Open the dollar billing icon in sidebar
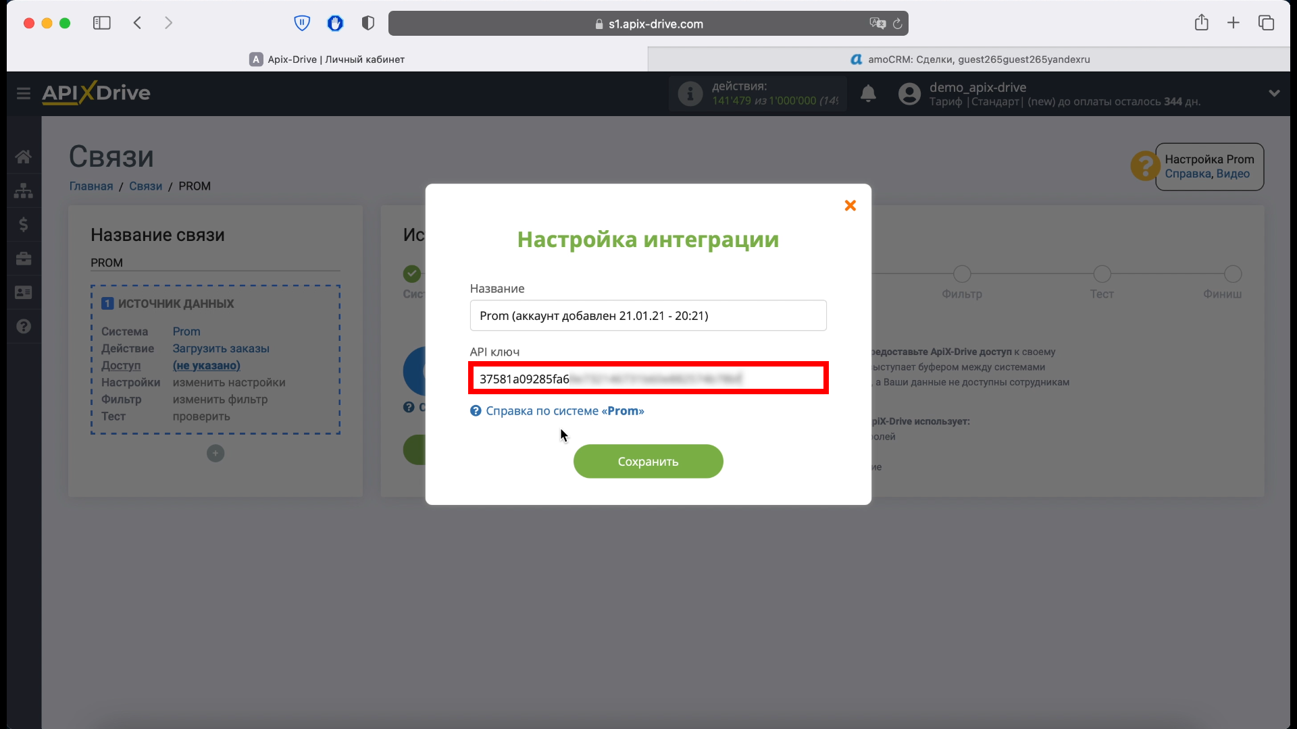Image resolution: width=1297 pixels, height=729 pixels. [24, 224]
